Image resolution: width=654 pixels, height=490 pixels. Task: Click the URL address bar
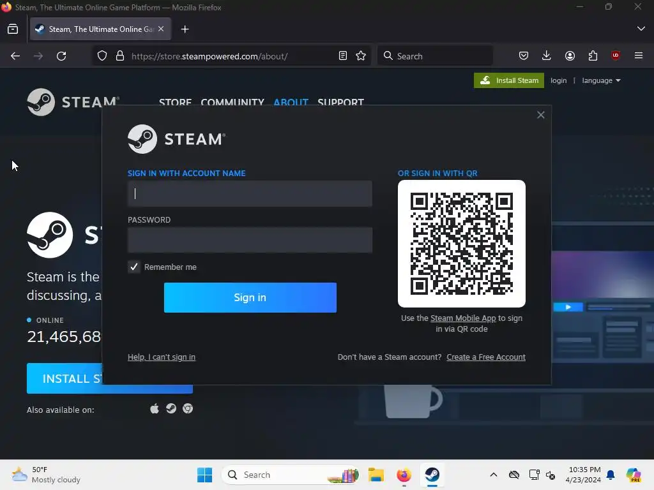pyautogui.click(x=231, y=56)
